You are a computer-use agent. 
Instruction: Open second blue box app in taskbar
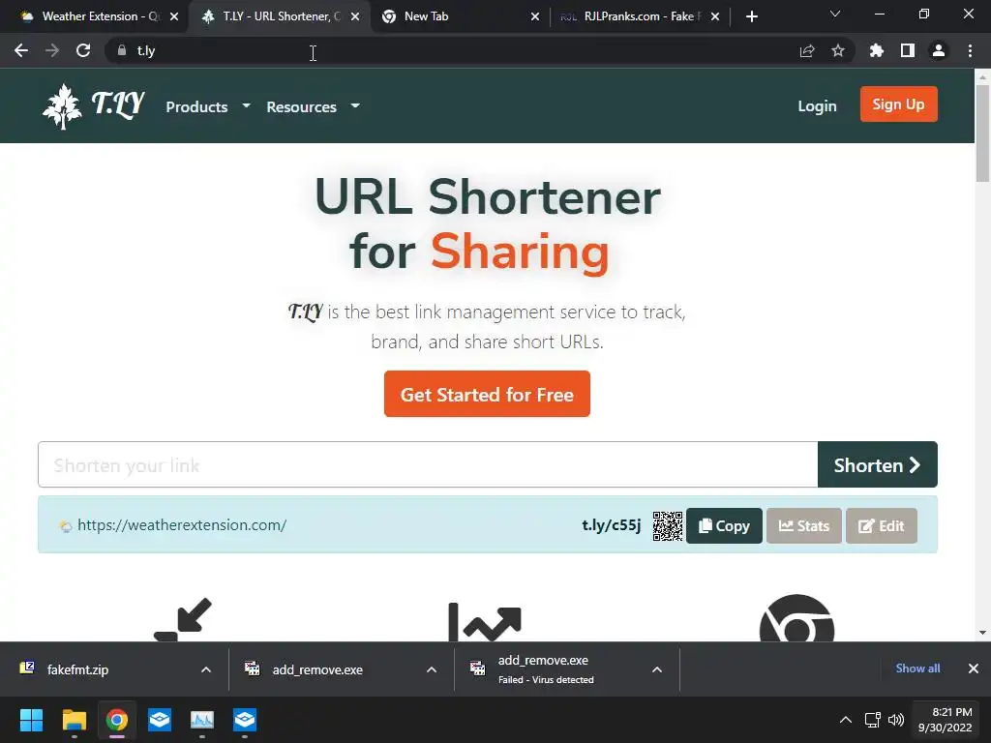[245, 720]
